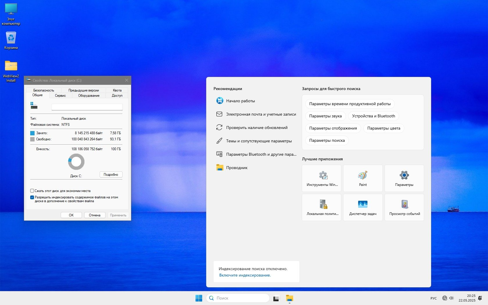The width and height of the screenshot is (488, 305).
Task: Uncheck the allow file content indexing checkbox
Action: click(32, 198)
